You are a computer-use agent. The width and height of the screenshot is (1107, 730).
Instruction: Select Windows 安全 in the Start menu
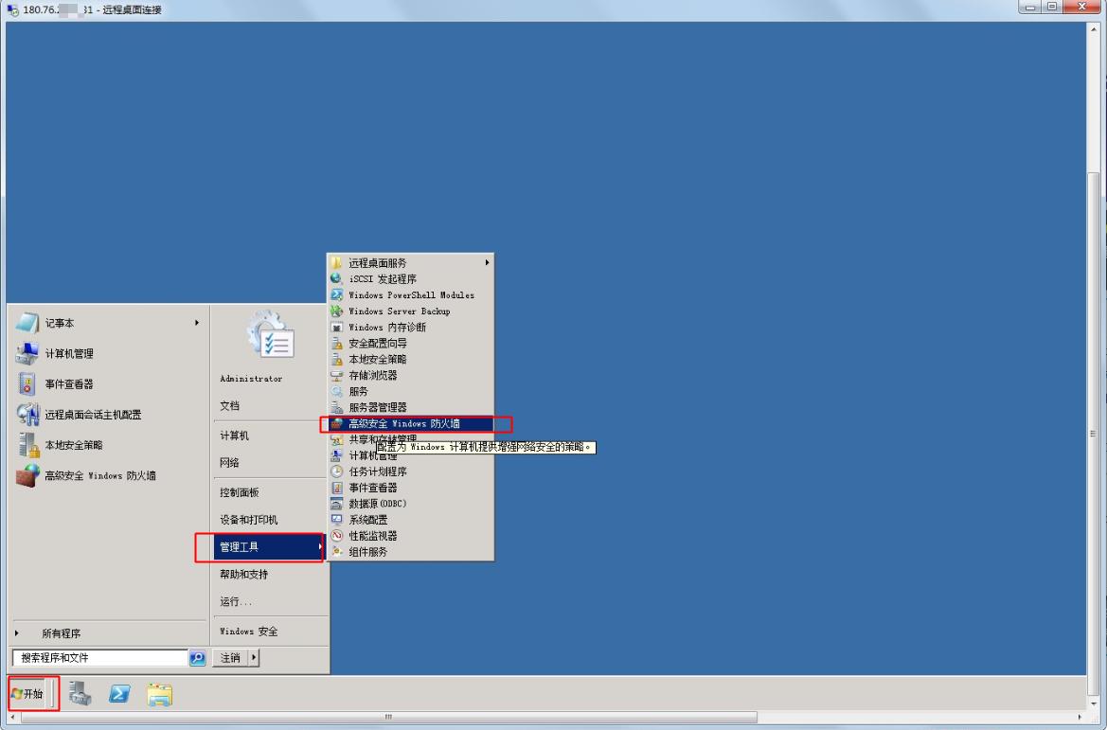[x=248, y=632]
